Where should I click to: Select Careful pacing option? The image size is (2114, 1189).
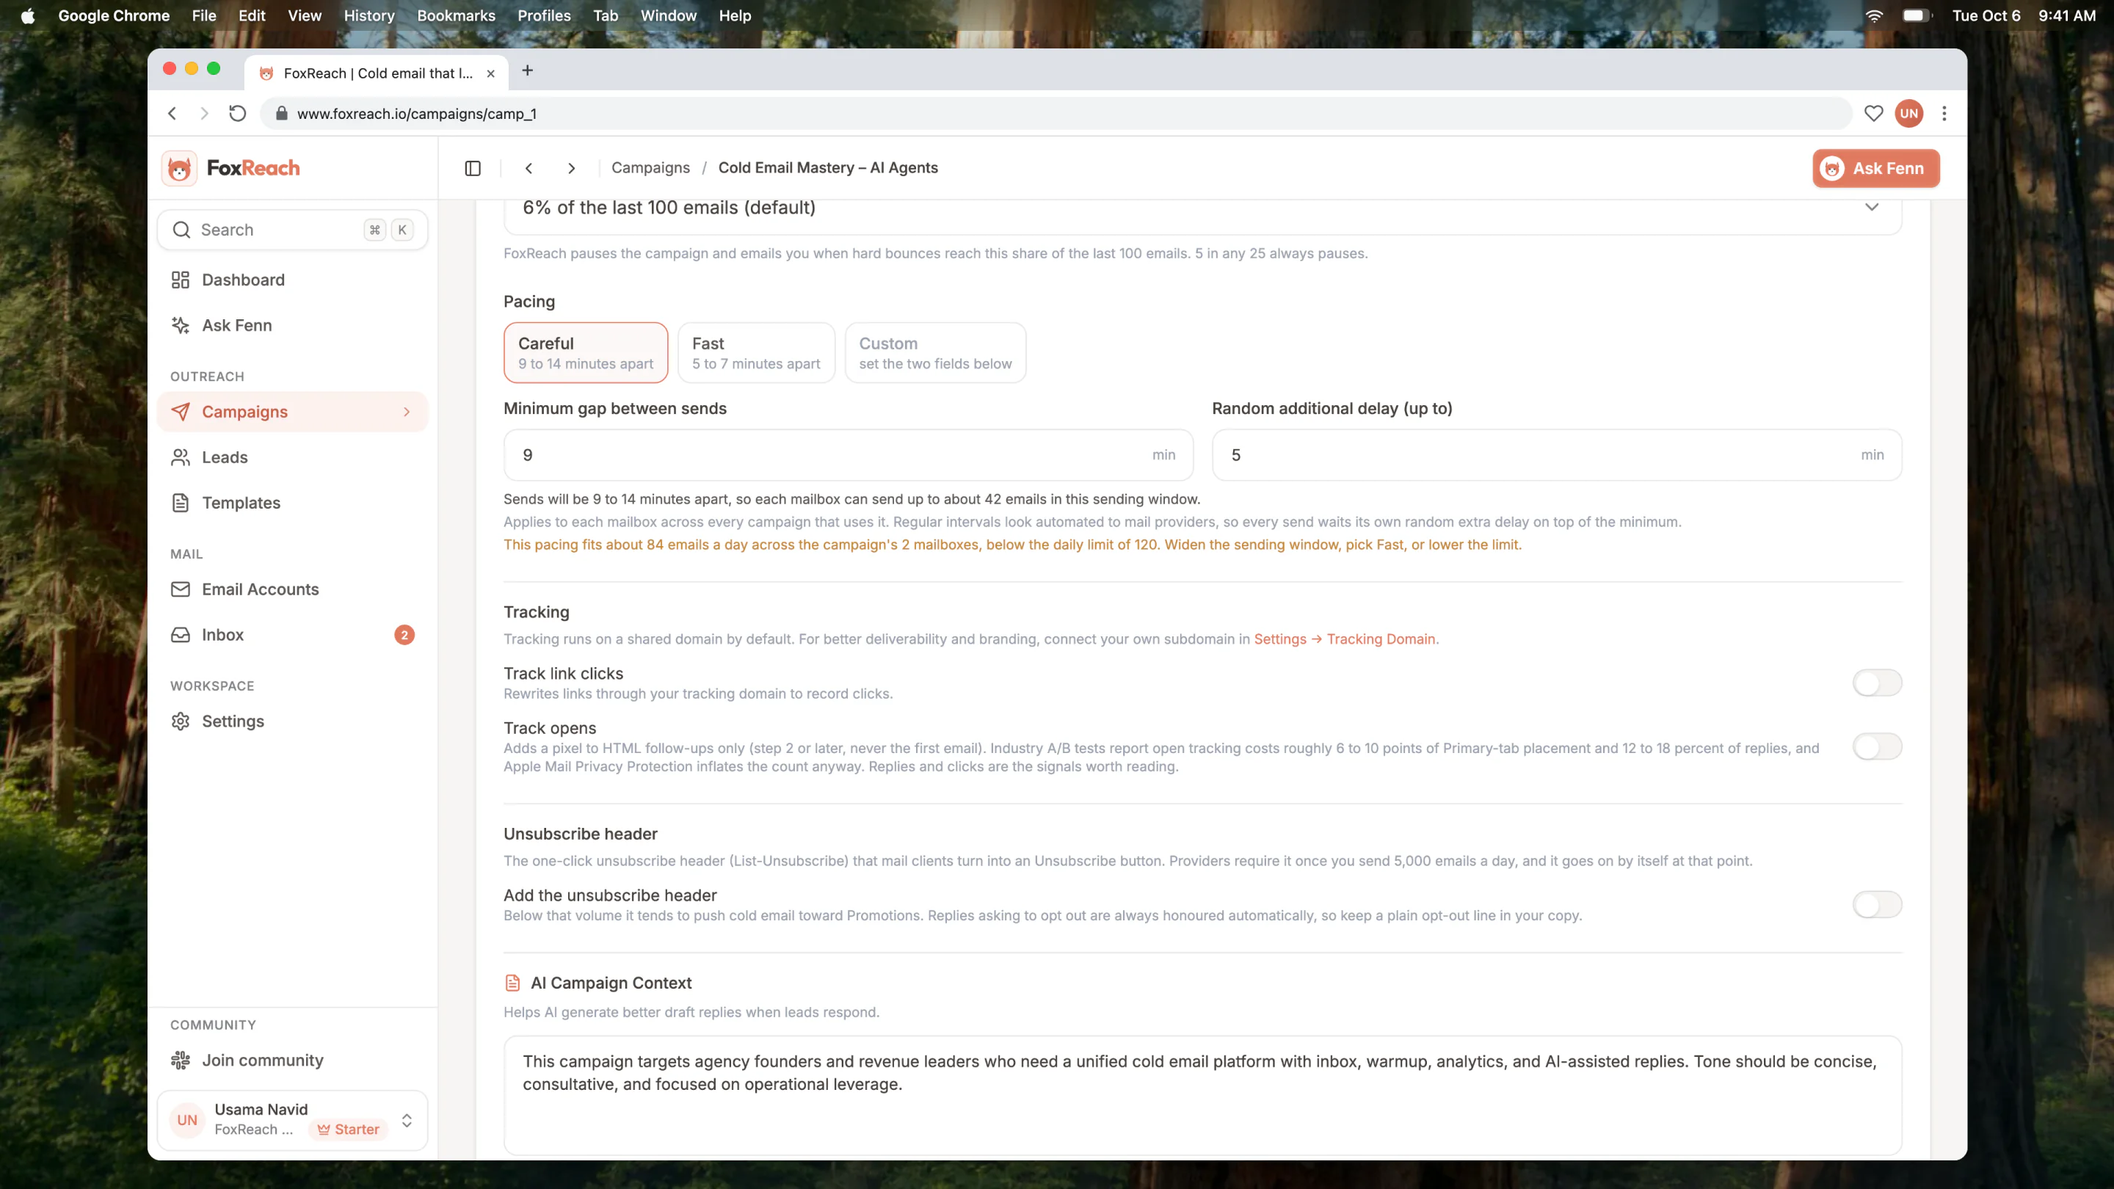[x=586, y=353]
